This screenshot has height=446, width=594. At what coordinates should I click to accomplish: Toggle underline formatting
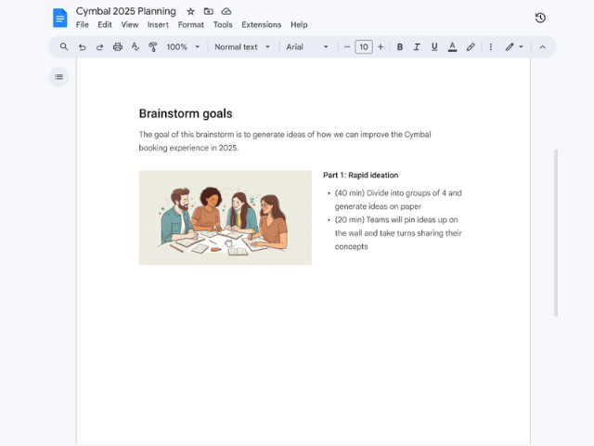(434, 47)
